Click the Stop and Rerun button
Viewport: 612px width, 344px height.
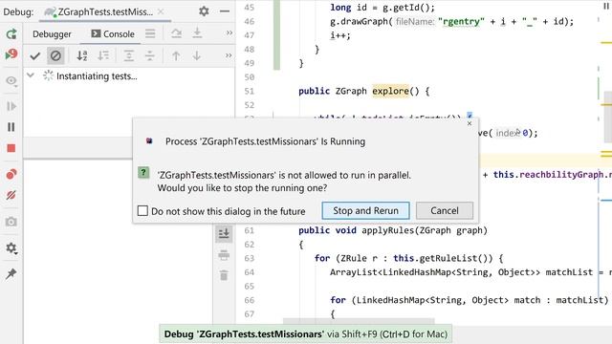point(365,210)
